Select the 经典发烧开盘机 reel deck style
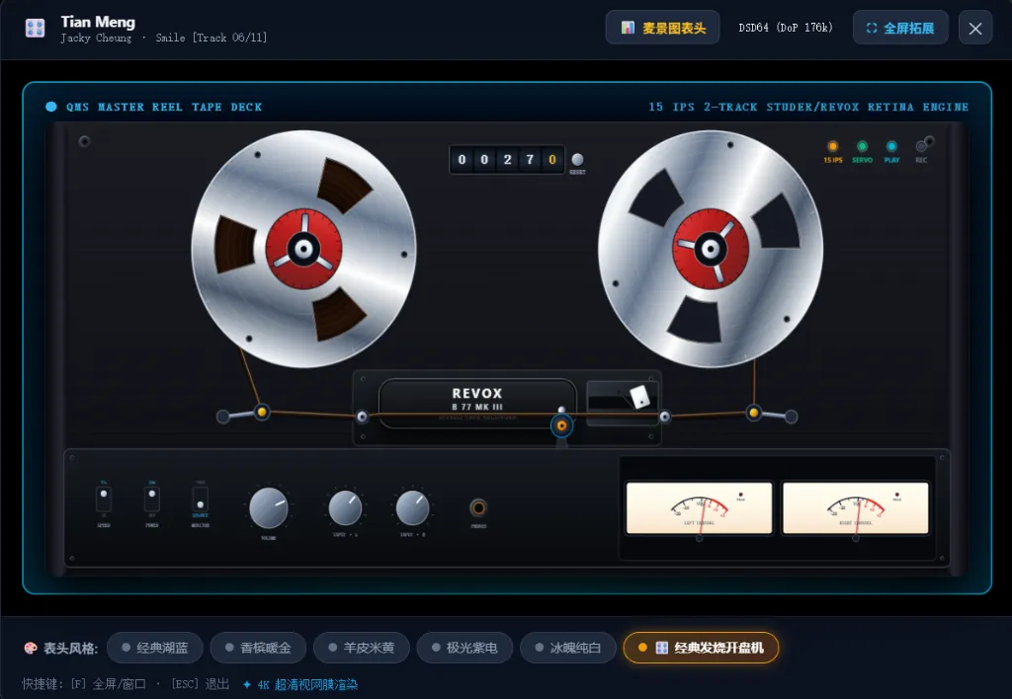1012x699 pixels. [701, 648]
